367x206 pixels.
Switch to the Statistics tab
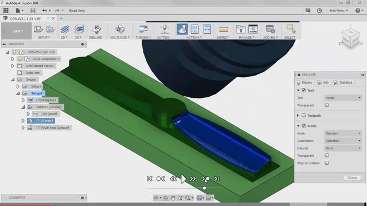[343, 82]
